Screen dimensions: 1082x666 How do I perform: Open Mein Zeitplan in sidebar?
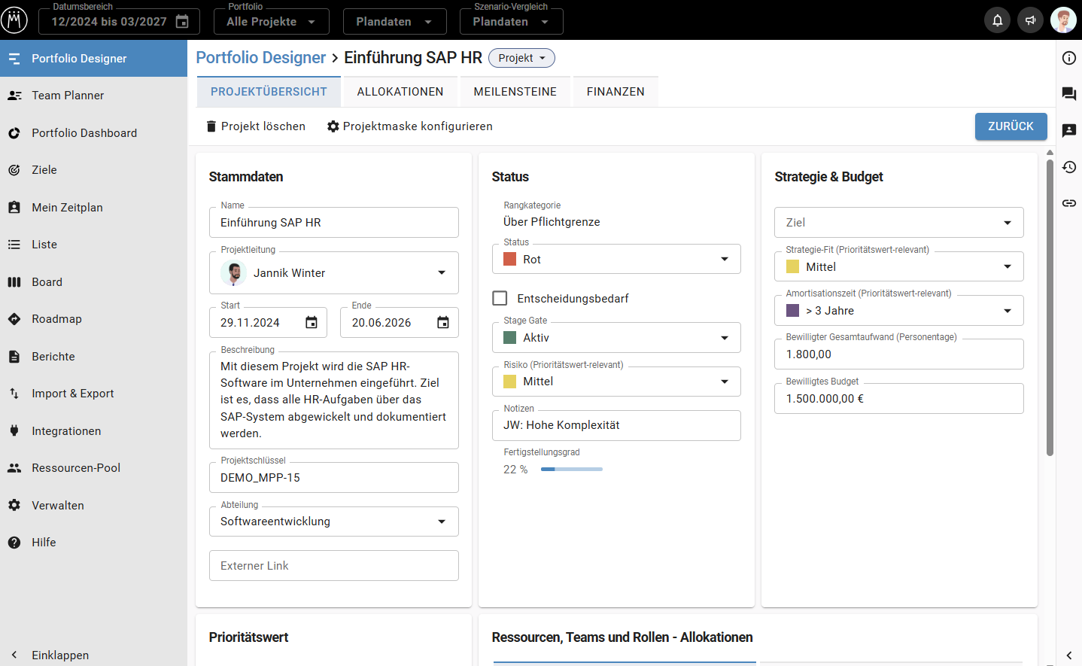tap(93, 208)
